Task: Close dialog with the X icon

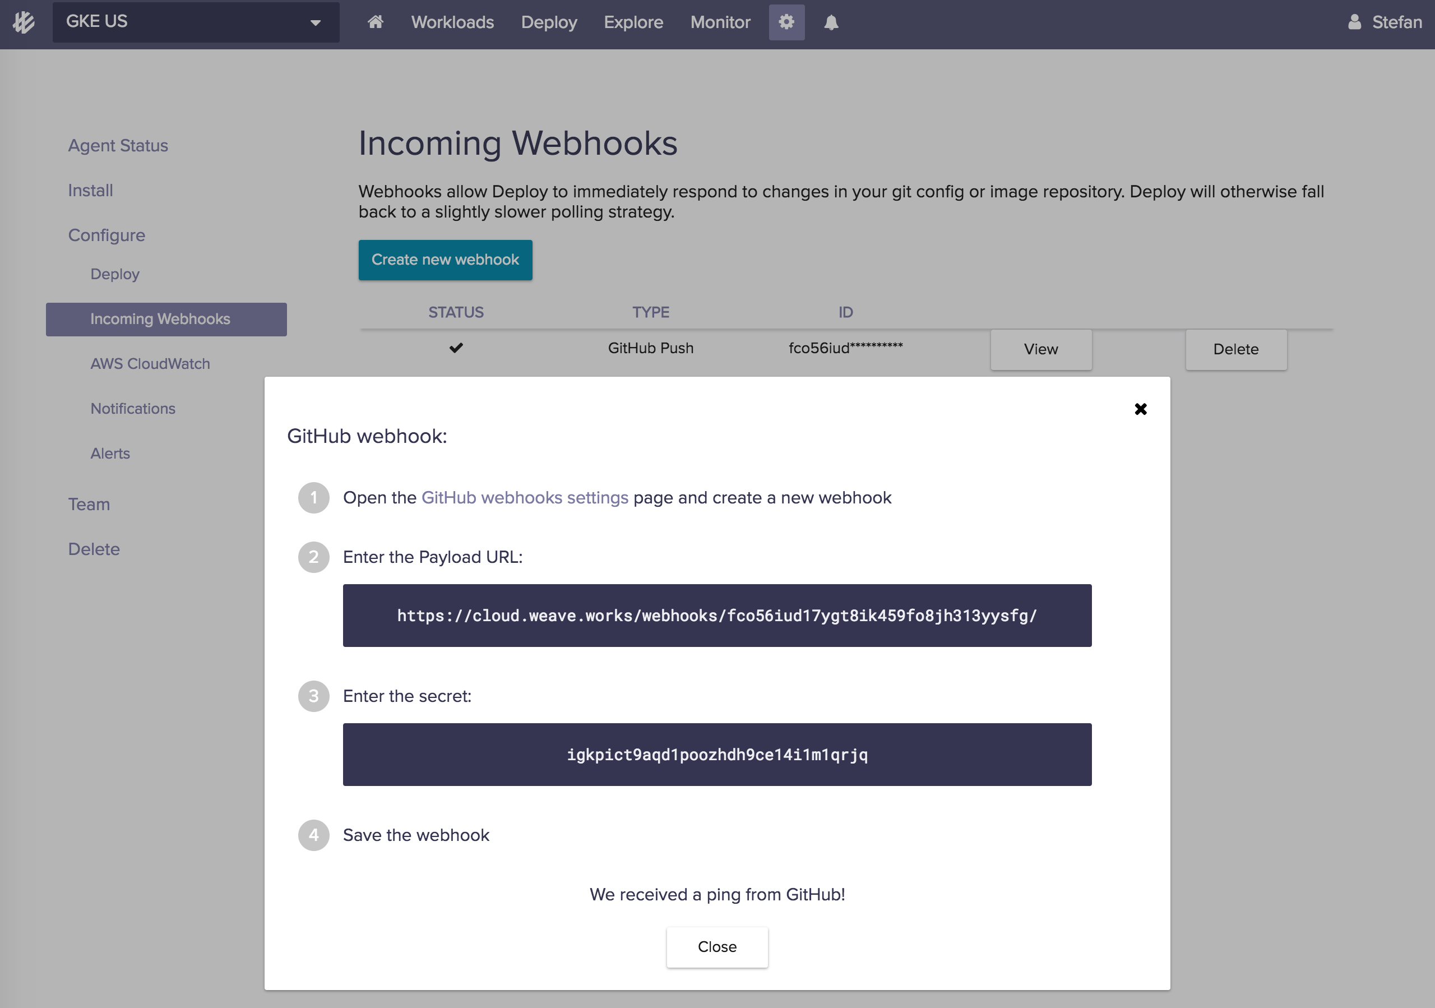Action: (1140, 409)
